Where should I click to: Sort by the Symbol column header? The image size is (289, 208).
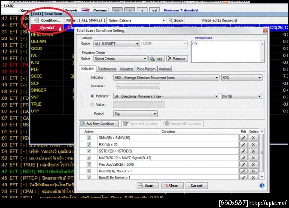(x=47, y=28)
